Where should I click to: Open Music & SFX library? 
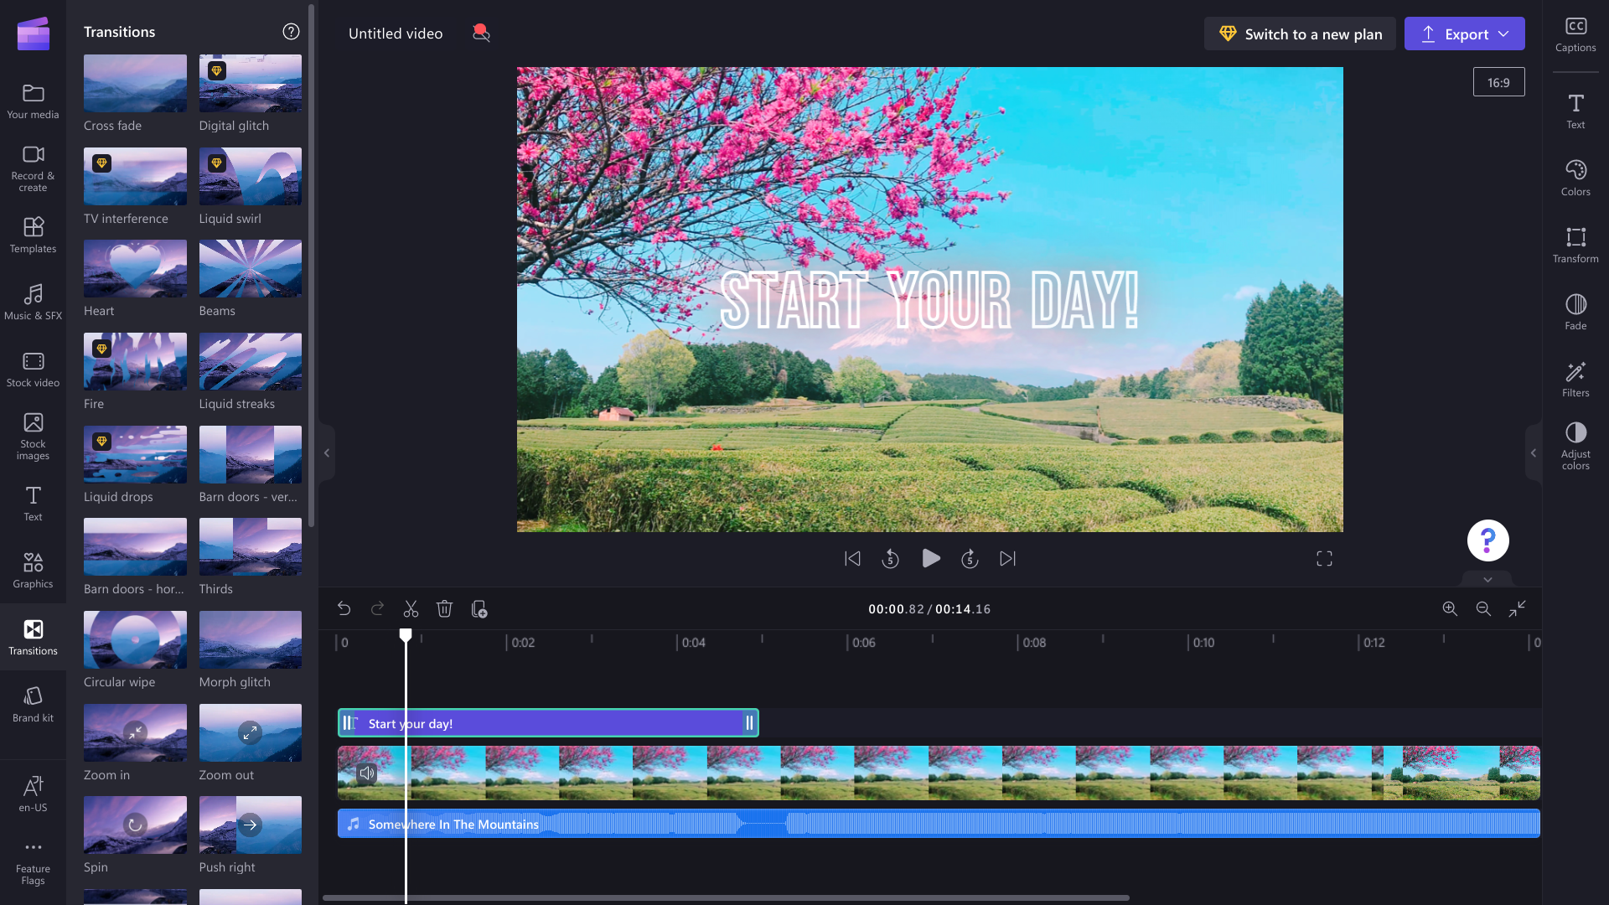pyautogui.click(x=33, y=302)
